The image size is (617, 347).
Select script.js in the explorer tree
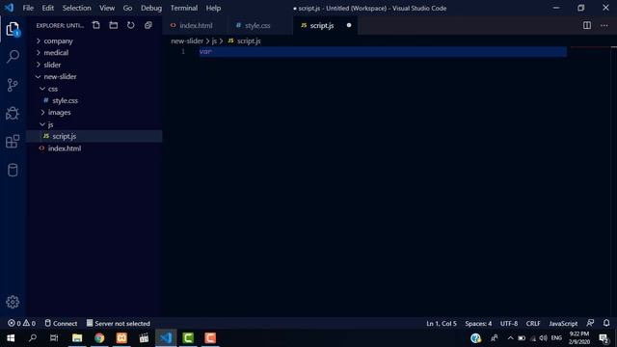coord(94,136)
